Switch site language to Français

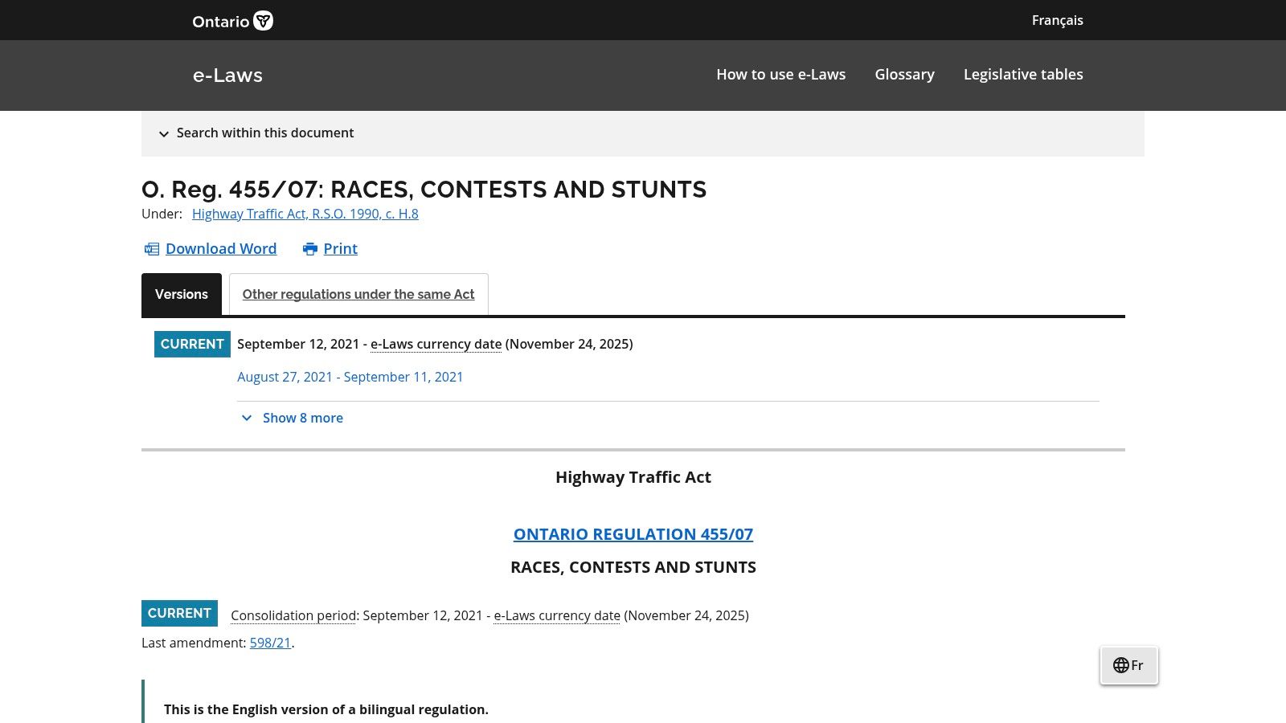point(1058,20)
